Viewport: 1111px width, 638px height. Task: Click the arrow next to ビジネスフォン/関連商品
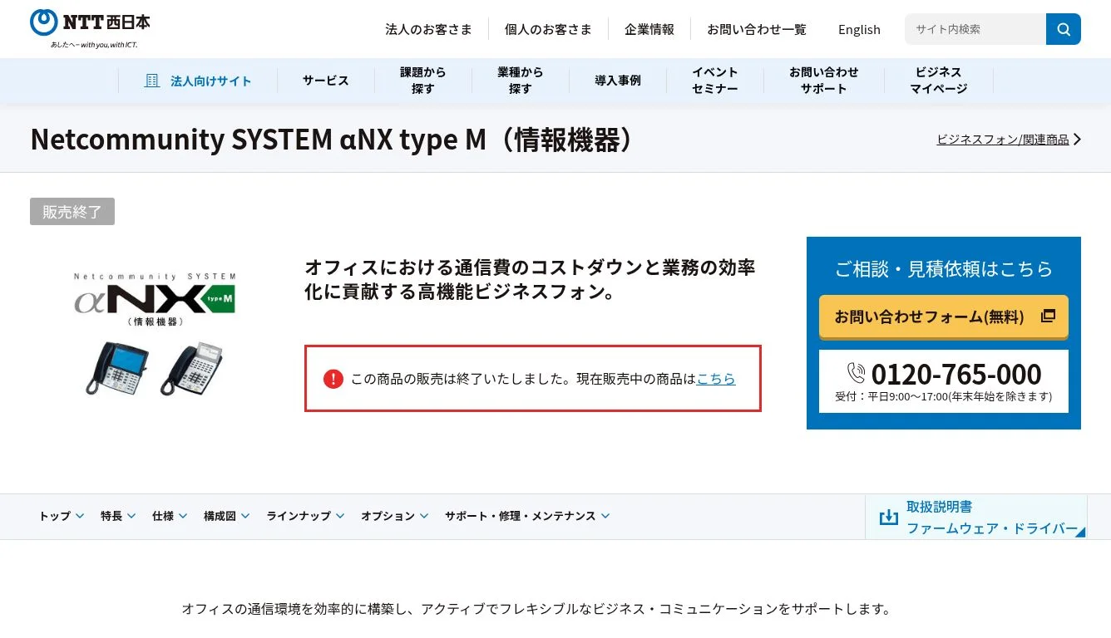[x=1078, y=140]
